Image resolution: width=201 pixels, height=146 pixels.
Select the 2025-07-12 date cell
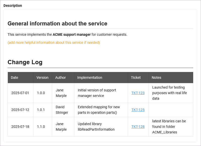[x=20, y=110]
